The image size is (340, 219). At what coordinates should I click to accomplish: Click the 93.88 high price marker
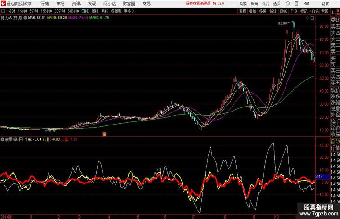click(282, 23)
